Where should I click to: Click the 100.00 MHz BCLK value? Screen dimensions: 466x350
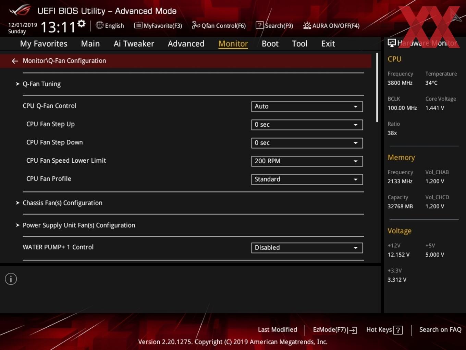click(x=402, y=108)
